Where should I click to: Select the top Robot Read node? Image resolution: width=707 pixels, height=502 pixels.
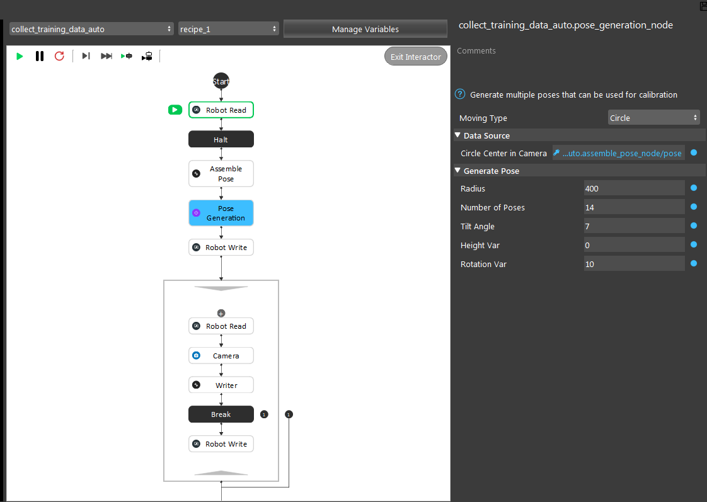[221, 110]
